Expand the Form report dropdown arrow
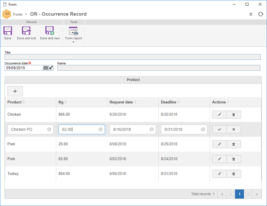Viewport: 267px width, 206px height. coord(73,42)
